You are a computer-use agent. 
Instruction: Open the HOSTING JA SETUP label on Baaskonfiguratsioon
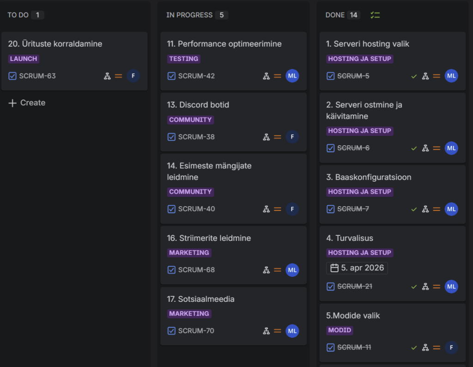pos(359,192)
